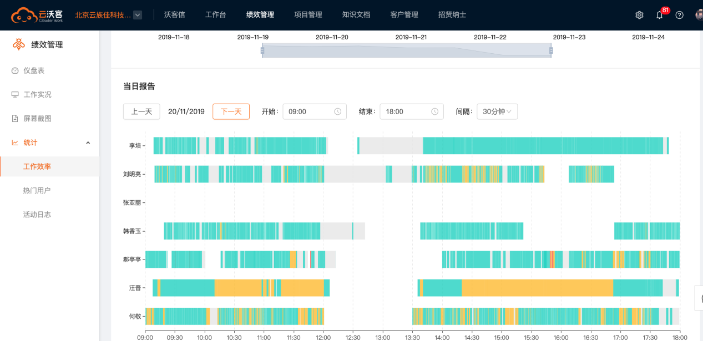Click the clock icon in 结束 time field
This screenshot has width=703, height=341.
pyautogui.click(x=434, y=111)
